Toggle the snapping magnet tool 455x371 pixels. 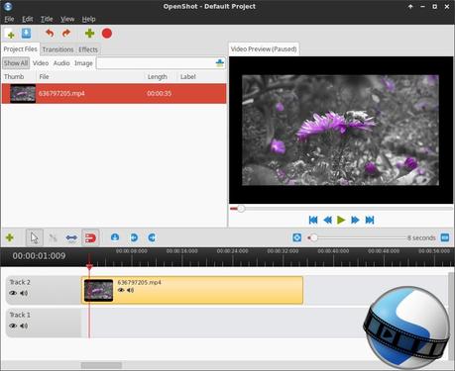(90, 237)
